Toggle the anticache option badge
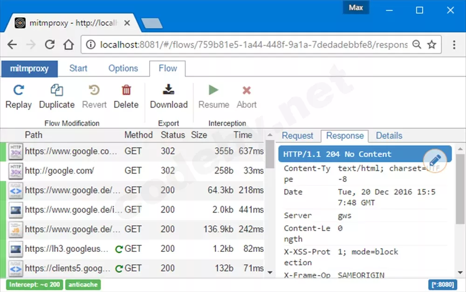 83,285
